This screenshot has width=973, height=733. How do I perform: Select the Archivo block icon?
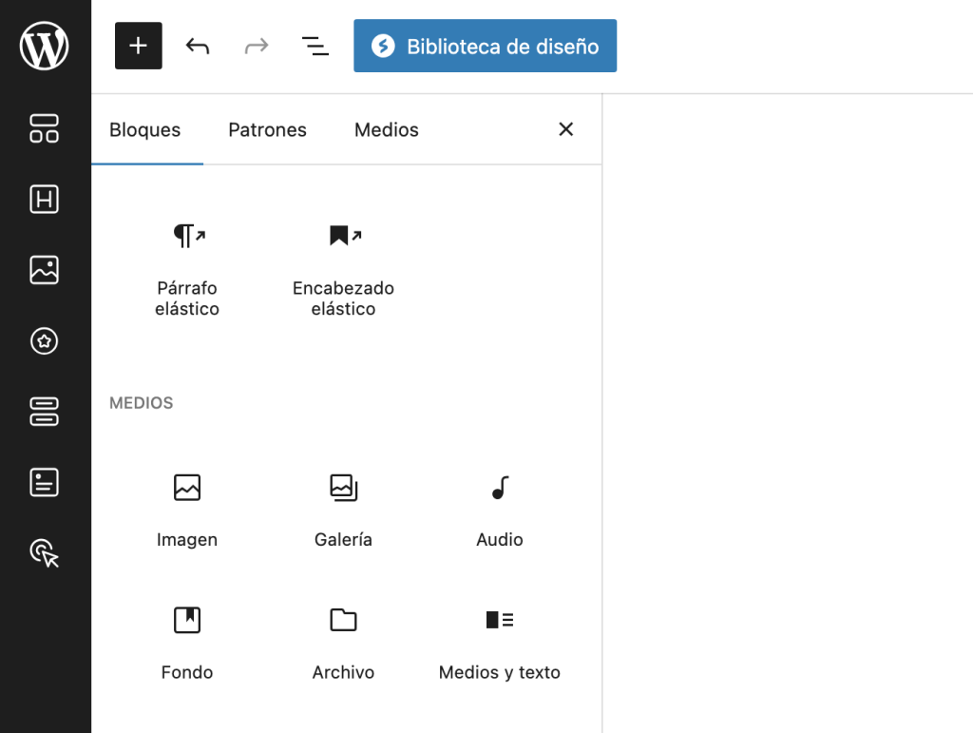pyautogui.click(x=343, y=620)
